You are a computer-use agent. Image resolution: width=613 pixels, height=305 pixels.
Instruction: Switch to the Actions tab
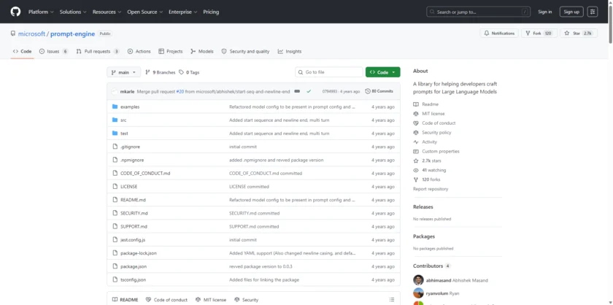(x=139, y=51)
